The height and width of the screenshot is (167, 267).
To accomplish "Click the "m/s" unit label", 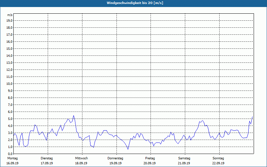I will pos(10,15).
